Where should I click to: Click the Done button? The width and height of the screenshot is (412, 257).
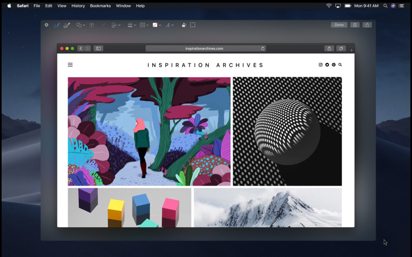click(x=339, y=25)
